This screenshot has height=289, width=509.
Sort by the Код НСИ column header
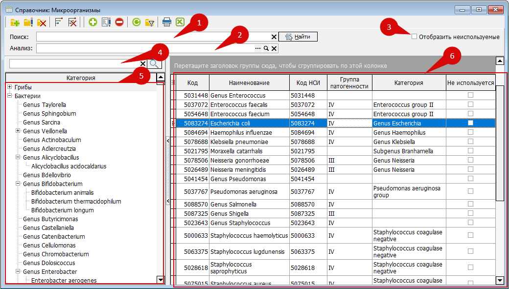pos(308,83)
